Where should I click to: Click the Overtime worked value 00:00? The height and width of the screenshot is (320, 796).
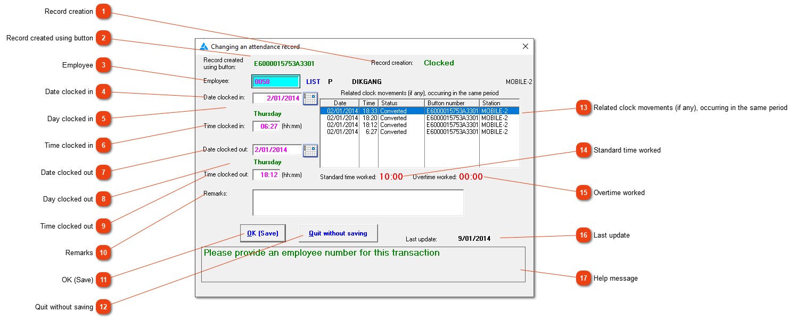point(471,177)
